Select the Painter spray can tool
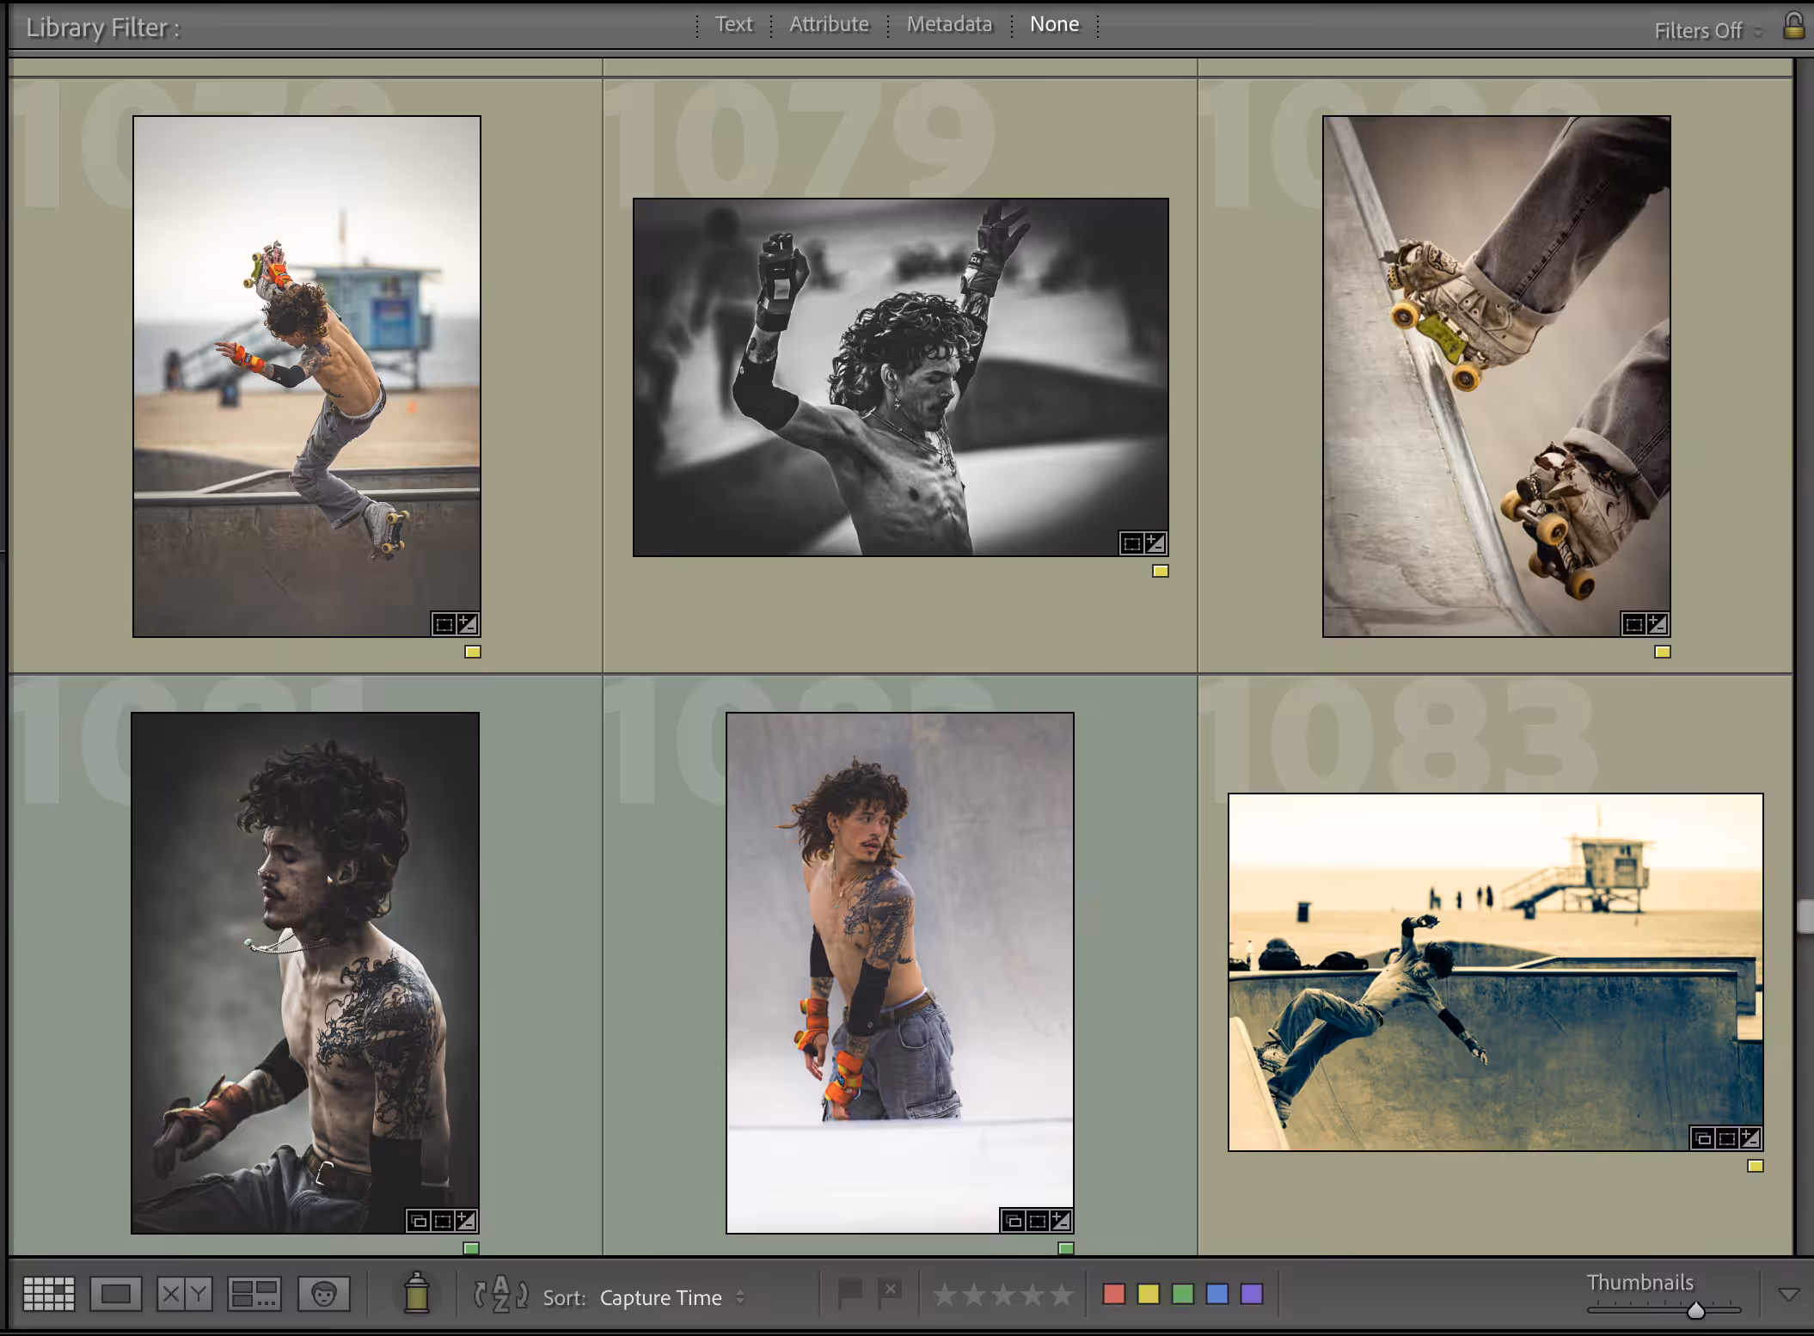This screenshot has height=1336, width=1814. [416, 1293]
